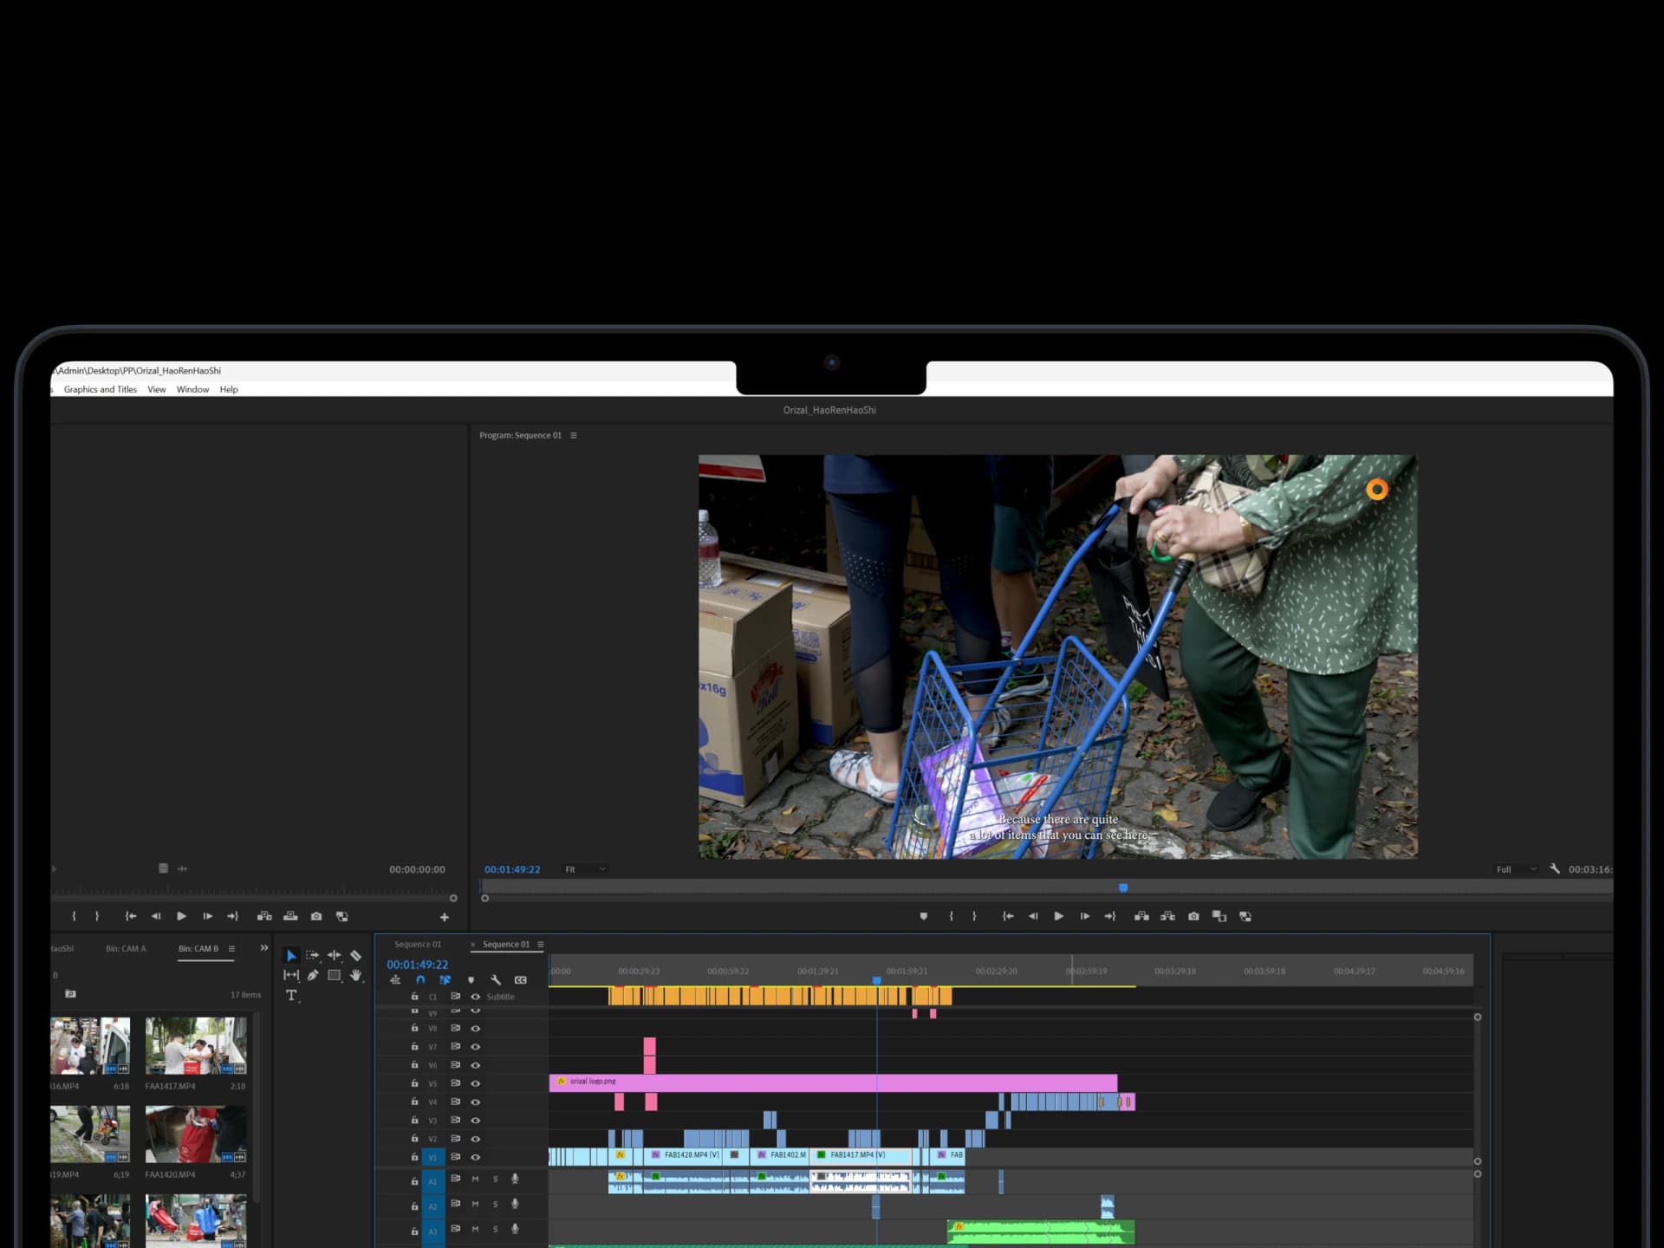Open the Window menu

coord(192,389)
